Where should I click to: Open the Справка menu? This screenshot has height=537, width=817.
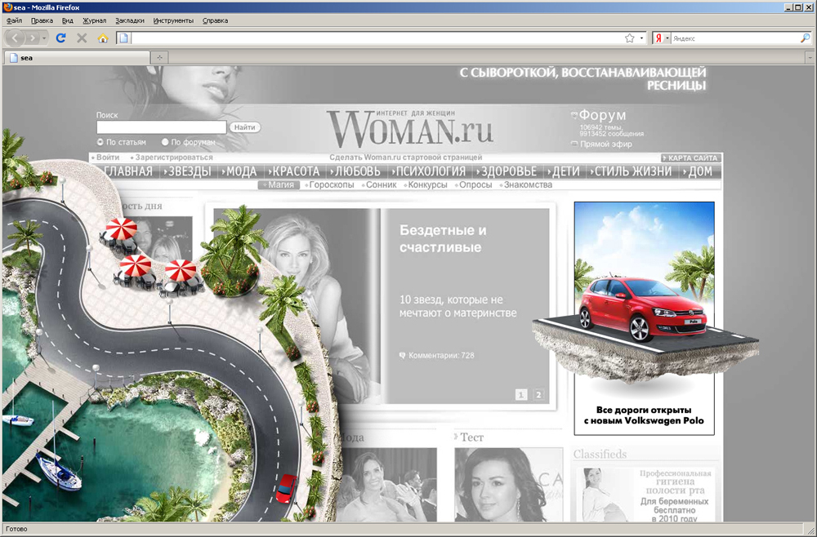point(215,21)
